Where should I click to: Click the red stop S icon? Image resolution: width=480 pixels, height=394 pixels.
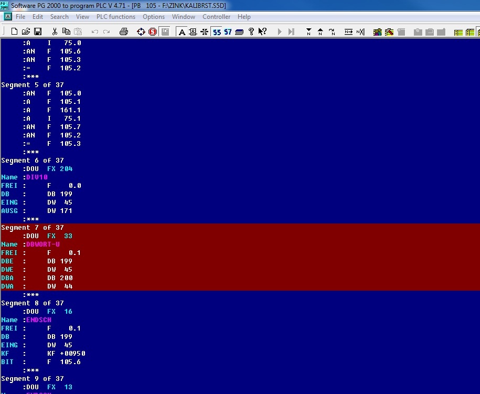click(153, 31)
